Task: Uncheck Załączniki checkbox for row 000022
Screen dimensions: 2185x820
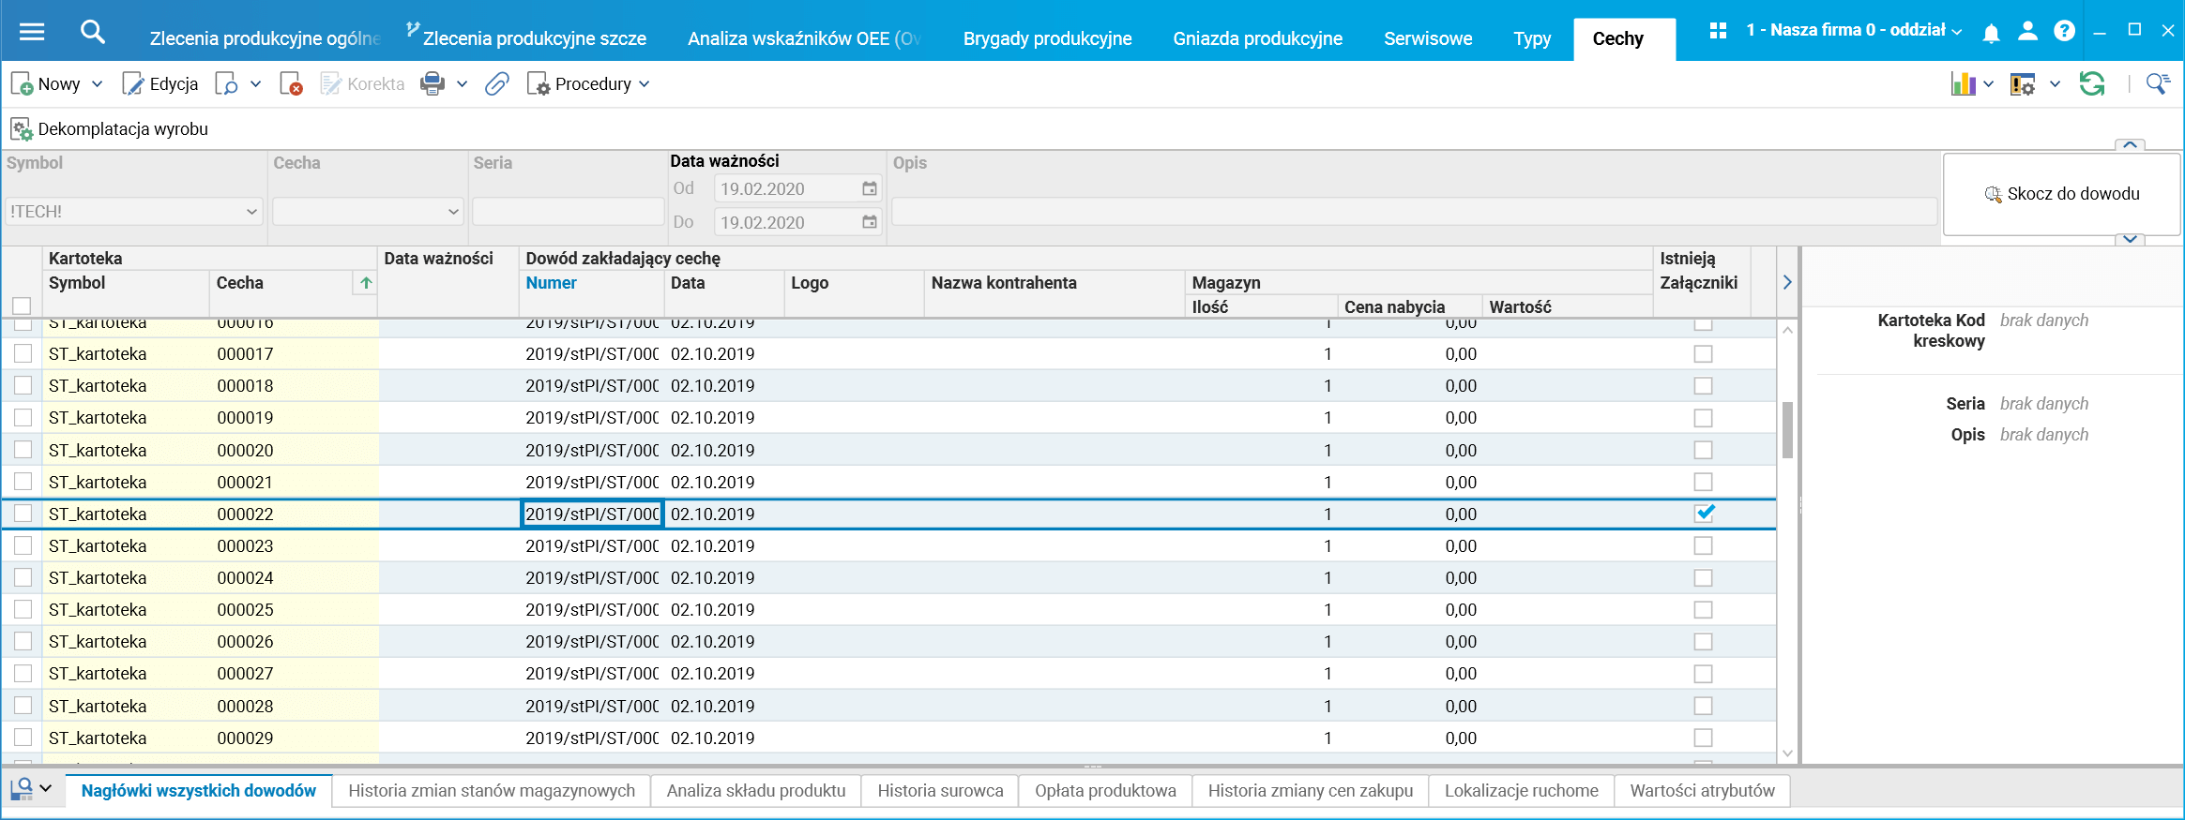Action: pos(1704,513)
